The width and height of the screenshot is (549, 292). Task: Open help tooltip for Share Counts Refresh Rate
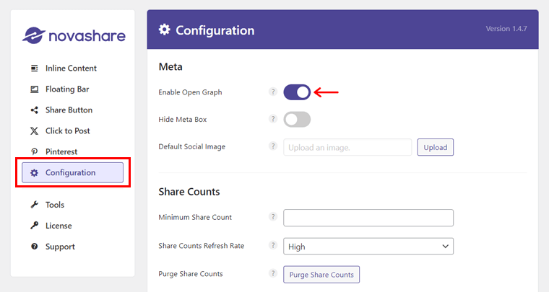coord(273,245)
